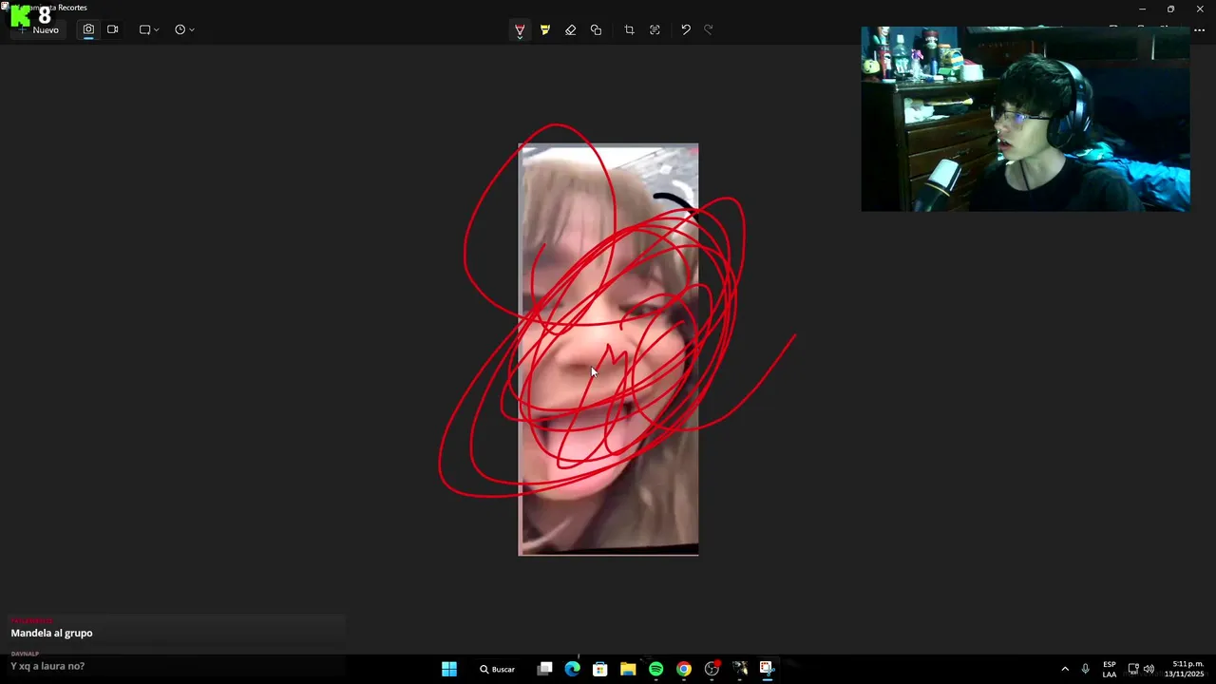Open OBS Studio from the taskbar
The height and width of the screenshot is (684, 1216).
tap(712, 669)
